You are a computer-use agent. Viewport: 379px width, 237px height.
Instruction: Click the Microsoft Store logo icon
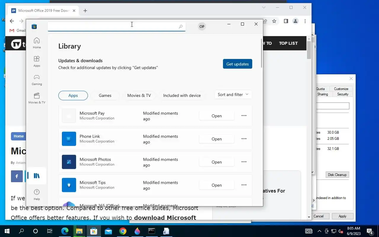coord(34,26)
